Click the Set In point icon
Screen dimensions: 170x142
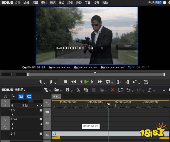pyautogui.click(x=41, y=82)
